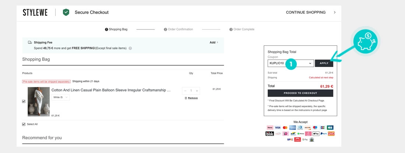The width and height of the screenshot is (405, 153).
Task: Toggle the Select All checkbox
Action: (x=24, y=124)
